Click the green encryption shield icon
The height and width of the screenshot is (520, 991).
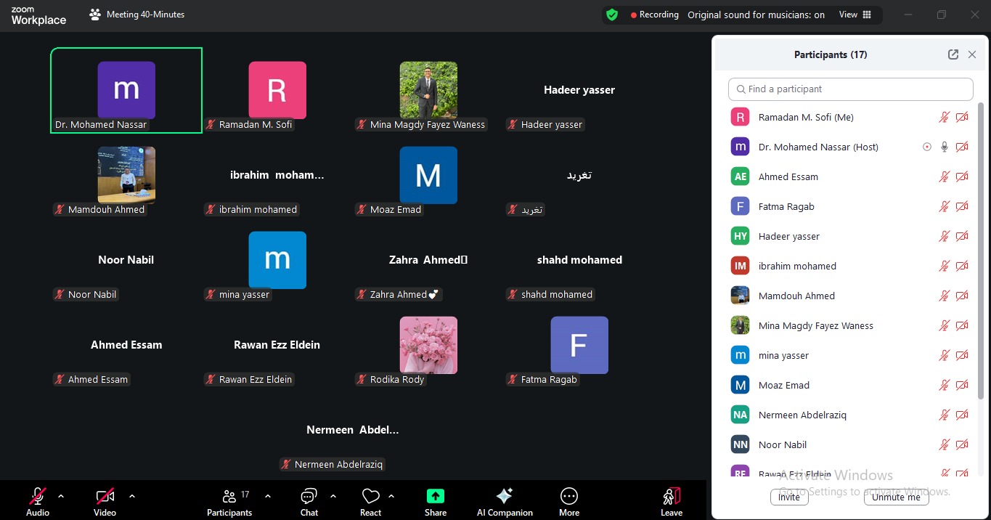(612, 15)
